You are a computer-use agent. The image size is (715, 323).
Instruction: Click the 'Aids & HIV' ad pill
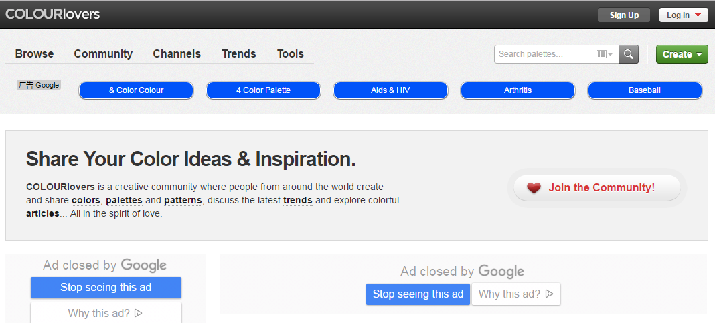pos(391,90)
